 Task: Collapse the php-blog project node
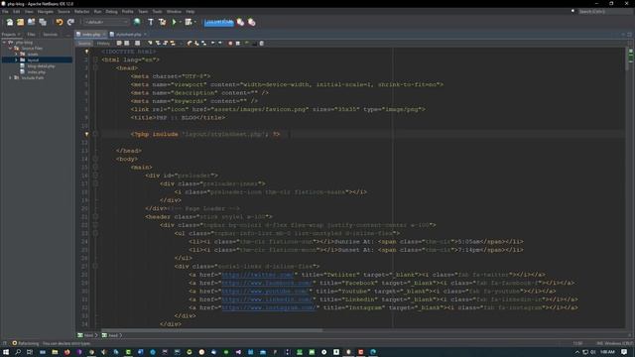4,42
